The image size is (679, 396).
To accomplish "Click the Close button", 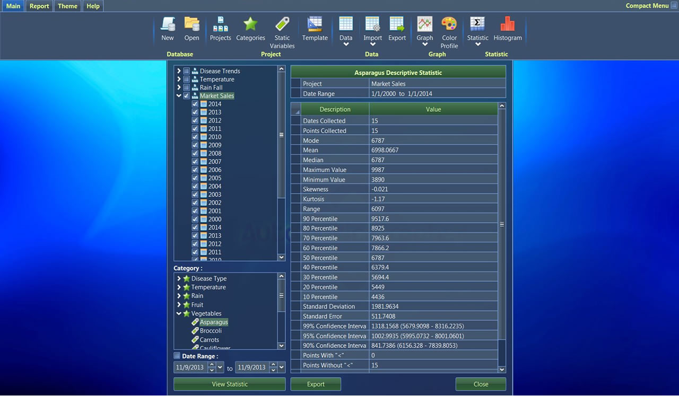I will pos(481,384).
